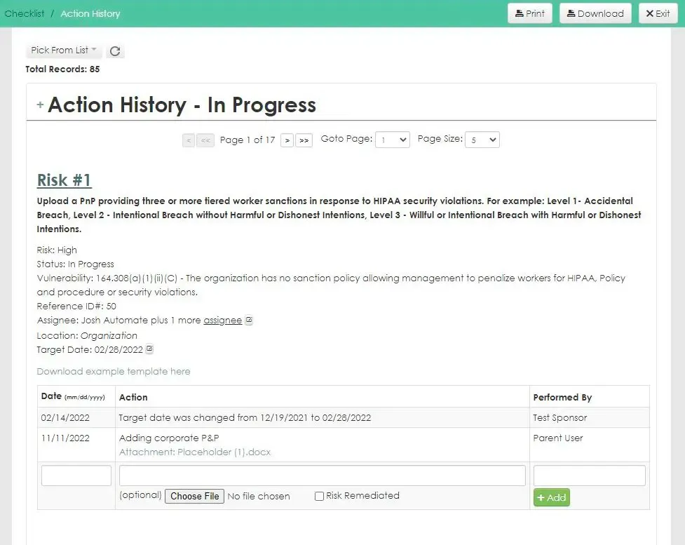Click the green Add button

[551, 497]
